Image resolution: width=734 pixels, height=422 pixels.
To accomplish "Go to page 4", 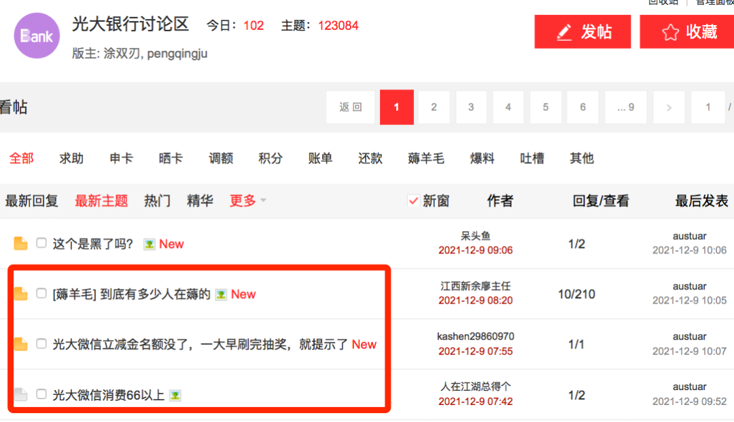I will [508, 107].
